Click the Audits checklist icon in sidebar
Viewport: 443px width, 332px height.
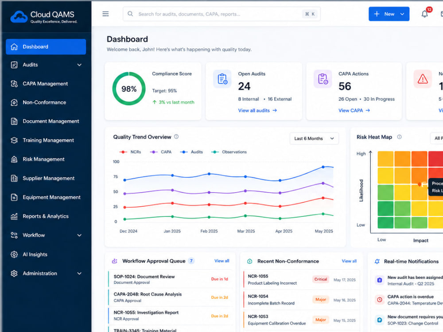click(x=14, y=65)
